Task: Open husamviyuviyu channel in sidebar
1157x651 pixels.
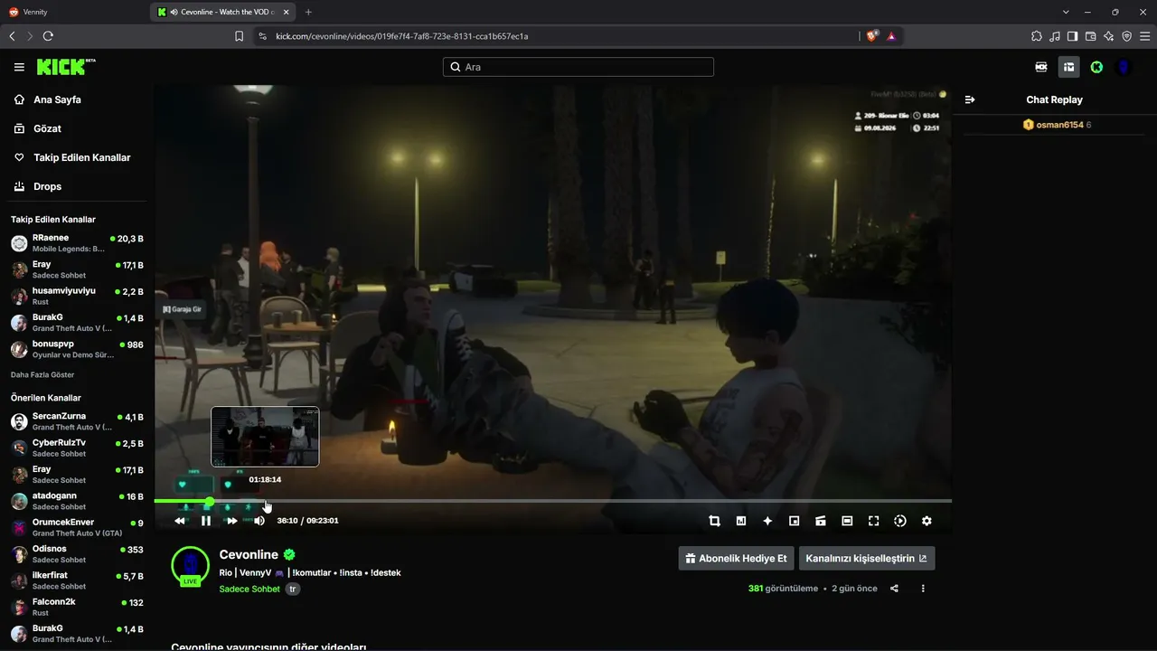Action: pos(77,296)
